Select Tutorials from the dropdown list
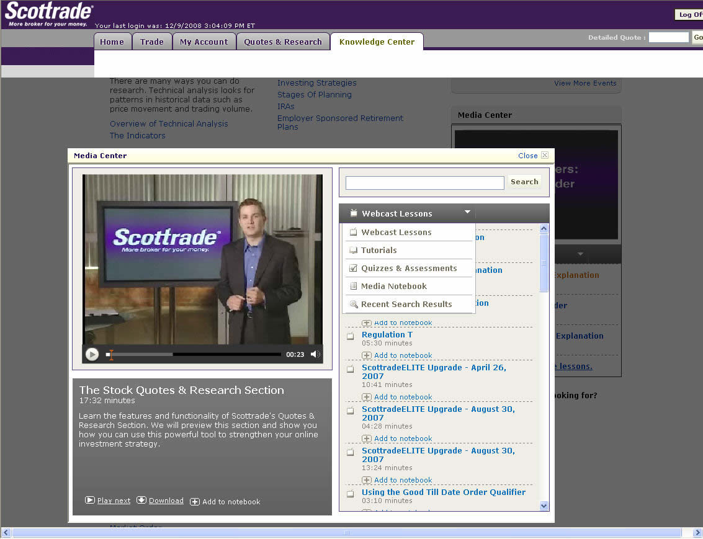Screen dimensions: 703x539 tap(378, 251)
